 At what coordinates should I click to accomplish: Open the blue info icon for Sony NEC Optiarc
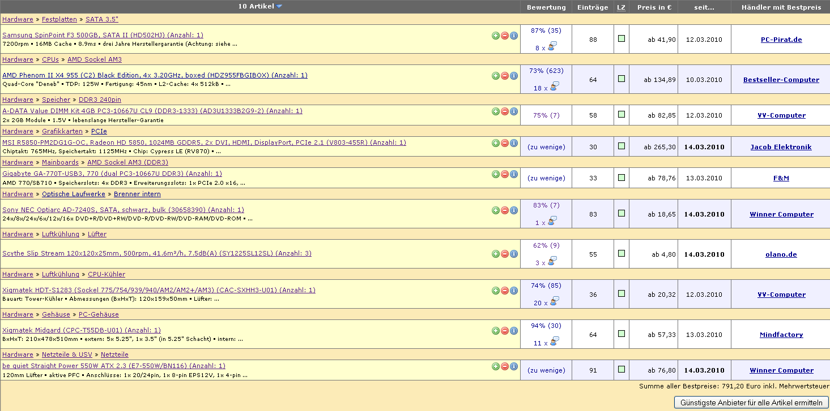tap(514, 210)
